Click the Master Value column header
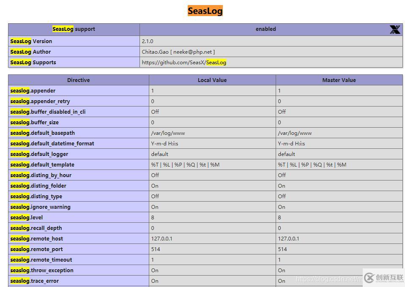 339,80
